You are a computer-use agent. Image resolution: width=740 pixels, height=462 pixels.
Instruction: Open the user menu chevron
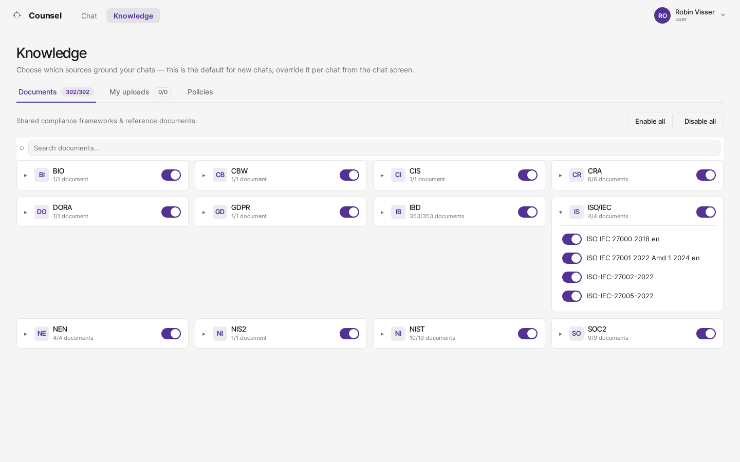(x=723, y=15)
